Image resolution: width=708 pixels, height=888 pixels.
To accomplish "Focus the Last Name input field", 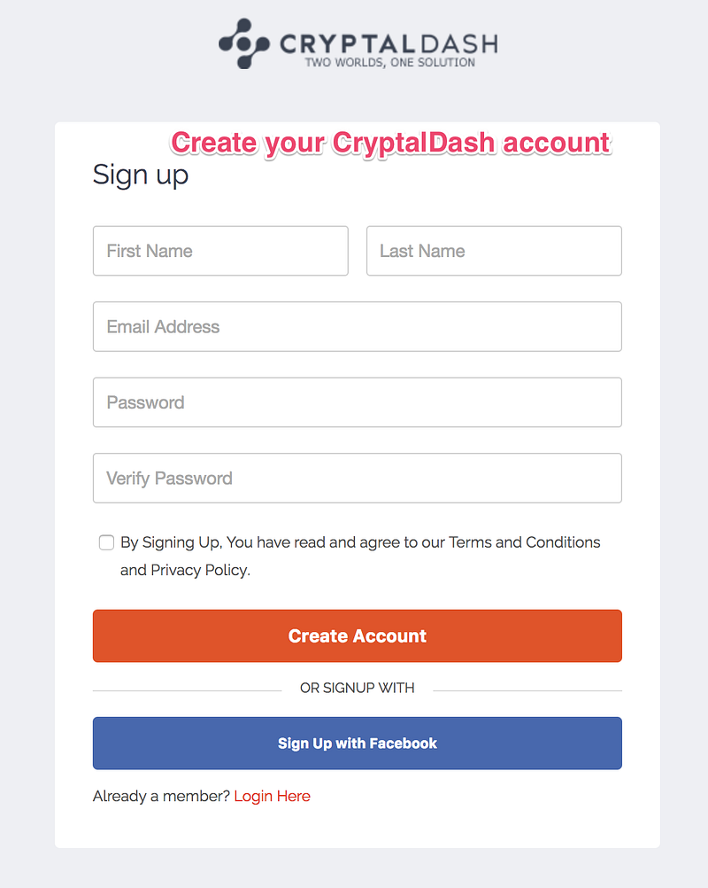I will click(x=494, y=251).
